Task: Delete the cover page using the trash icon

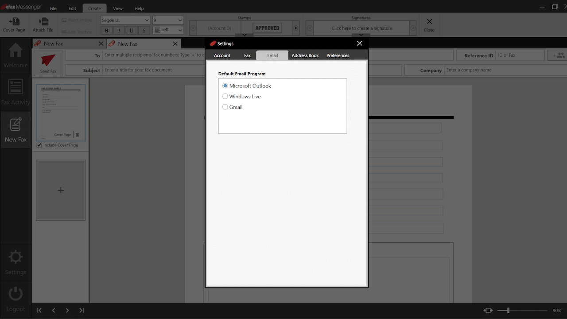Action: (77, 135)
